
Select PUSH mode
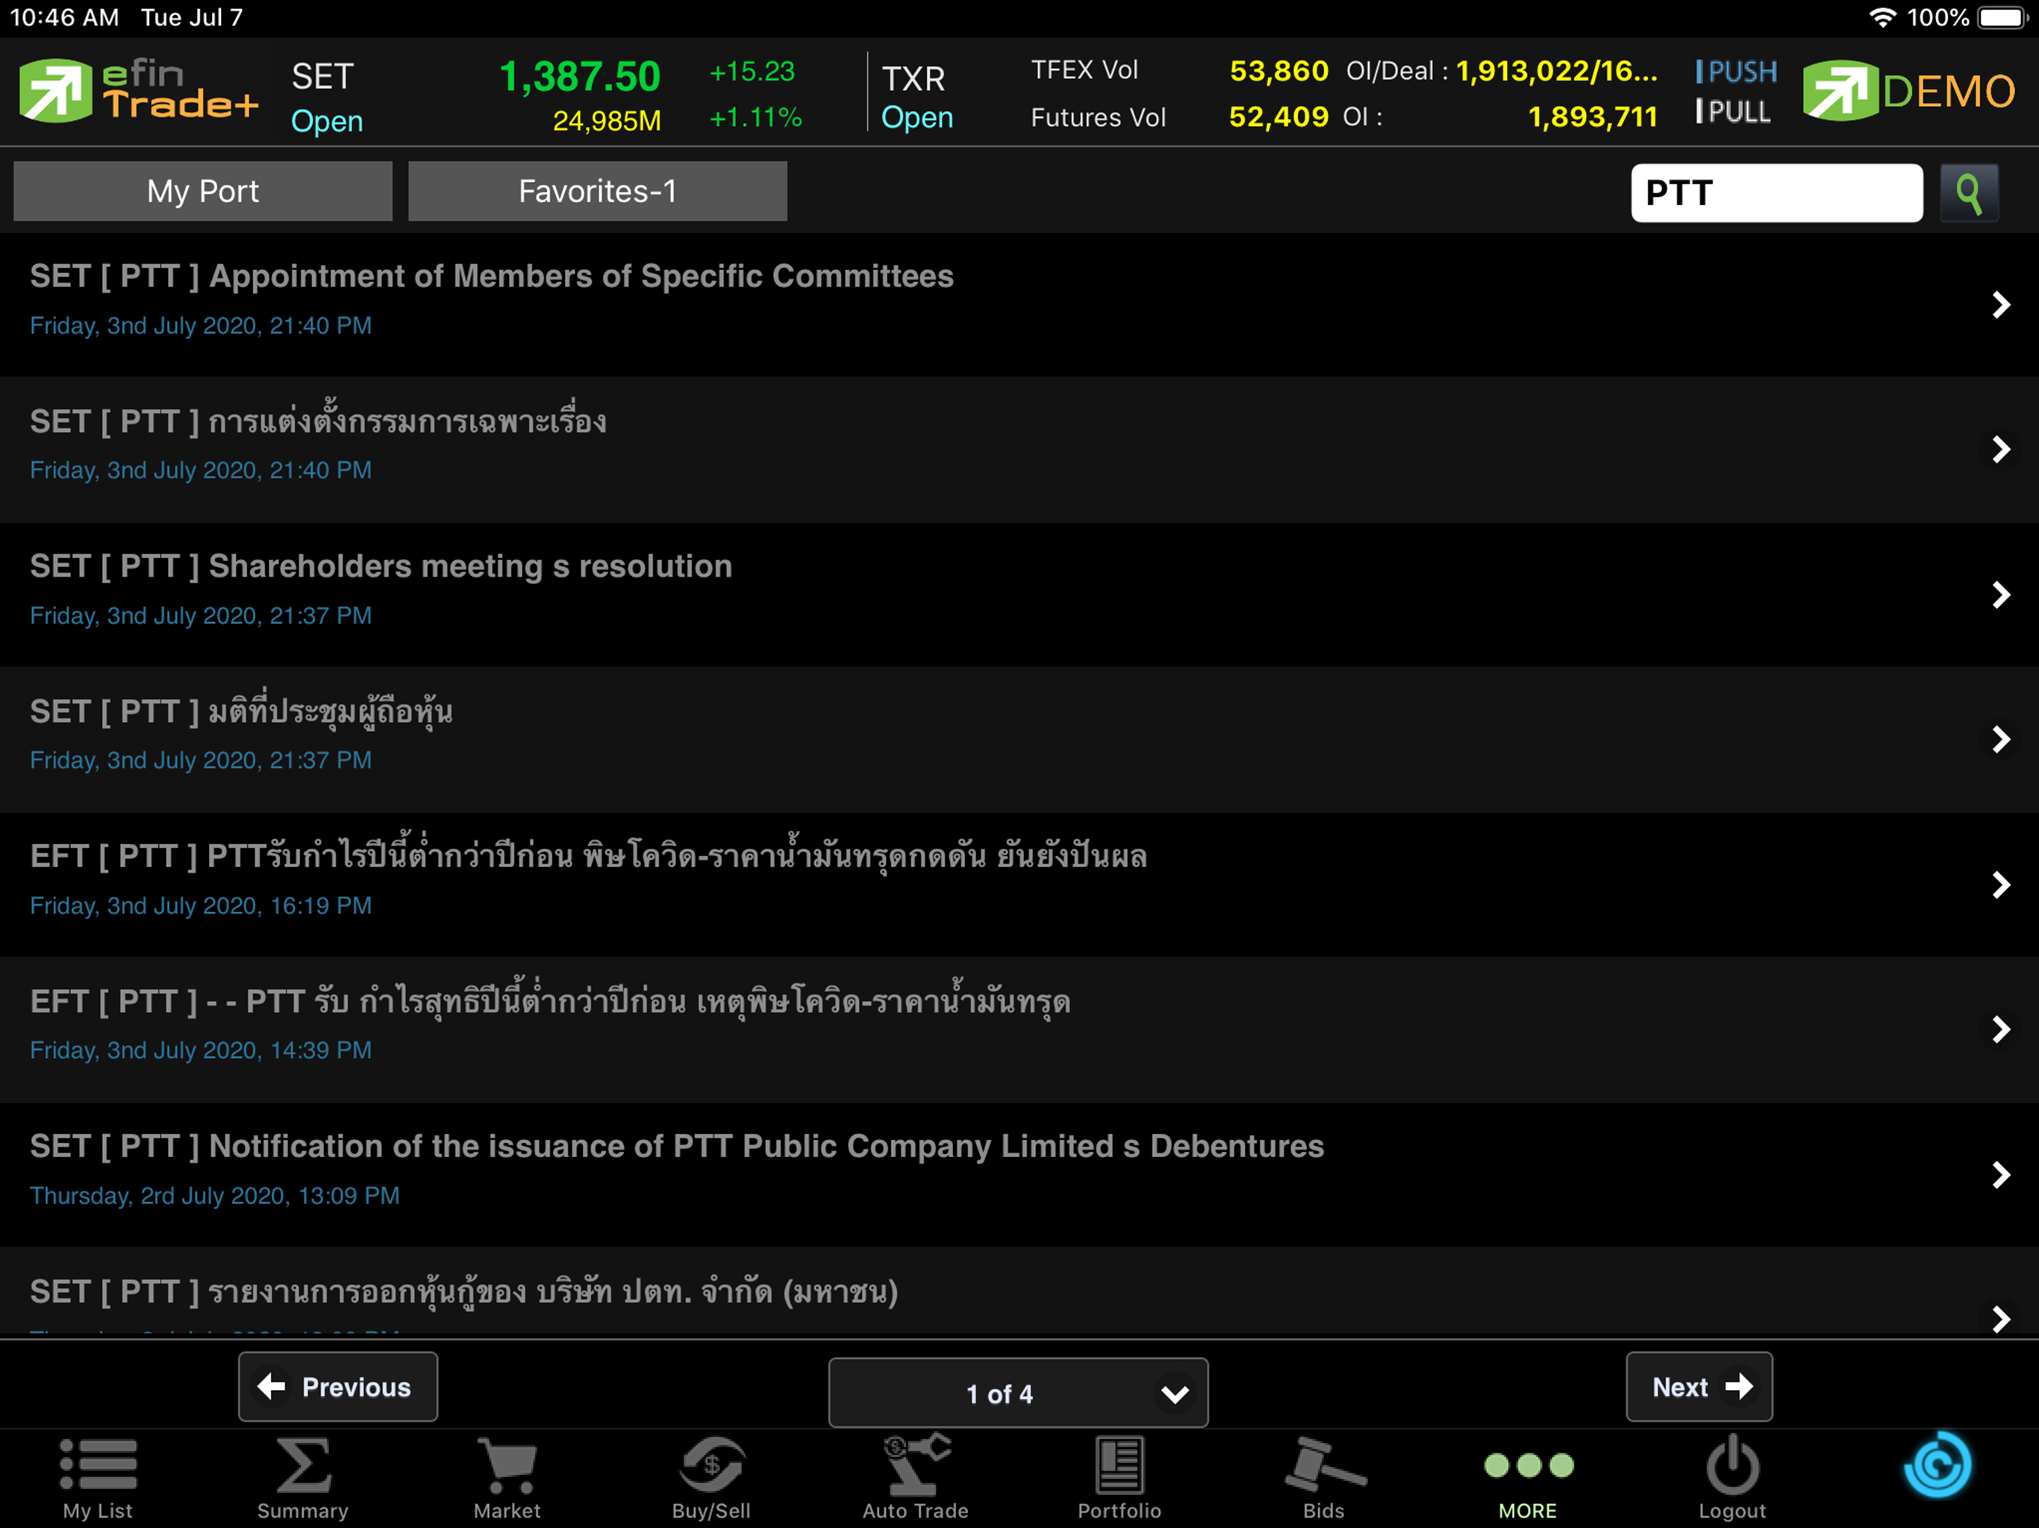1737,71
